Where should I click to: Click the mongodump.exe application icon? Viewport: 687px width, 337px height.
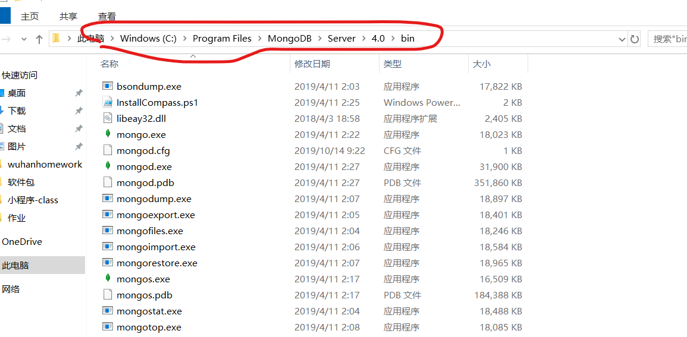(107, 199)
